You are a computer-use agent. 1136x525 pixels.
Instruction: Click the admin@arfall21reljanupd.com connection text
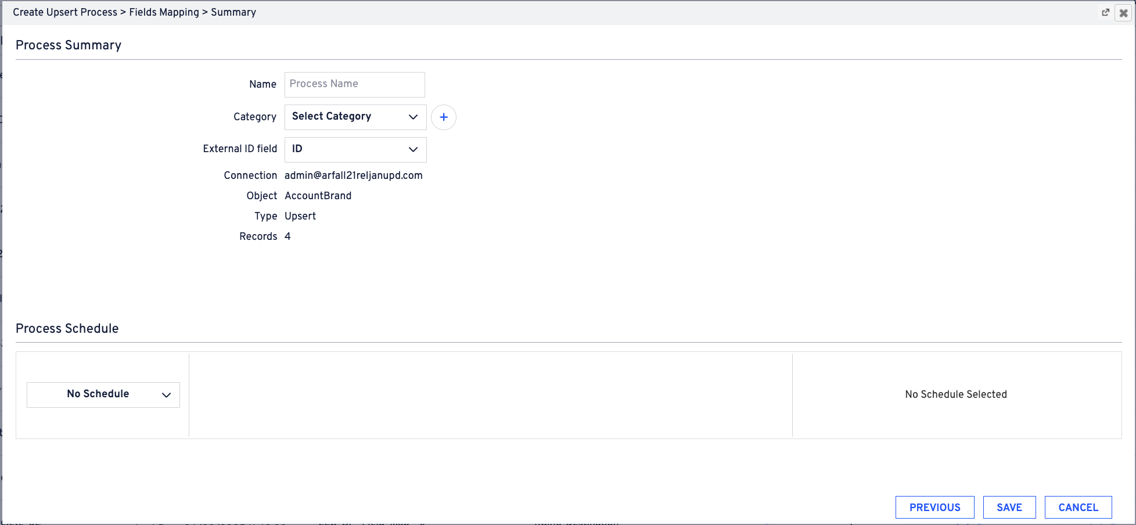click(x=354, y=175)
